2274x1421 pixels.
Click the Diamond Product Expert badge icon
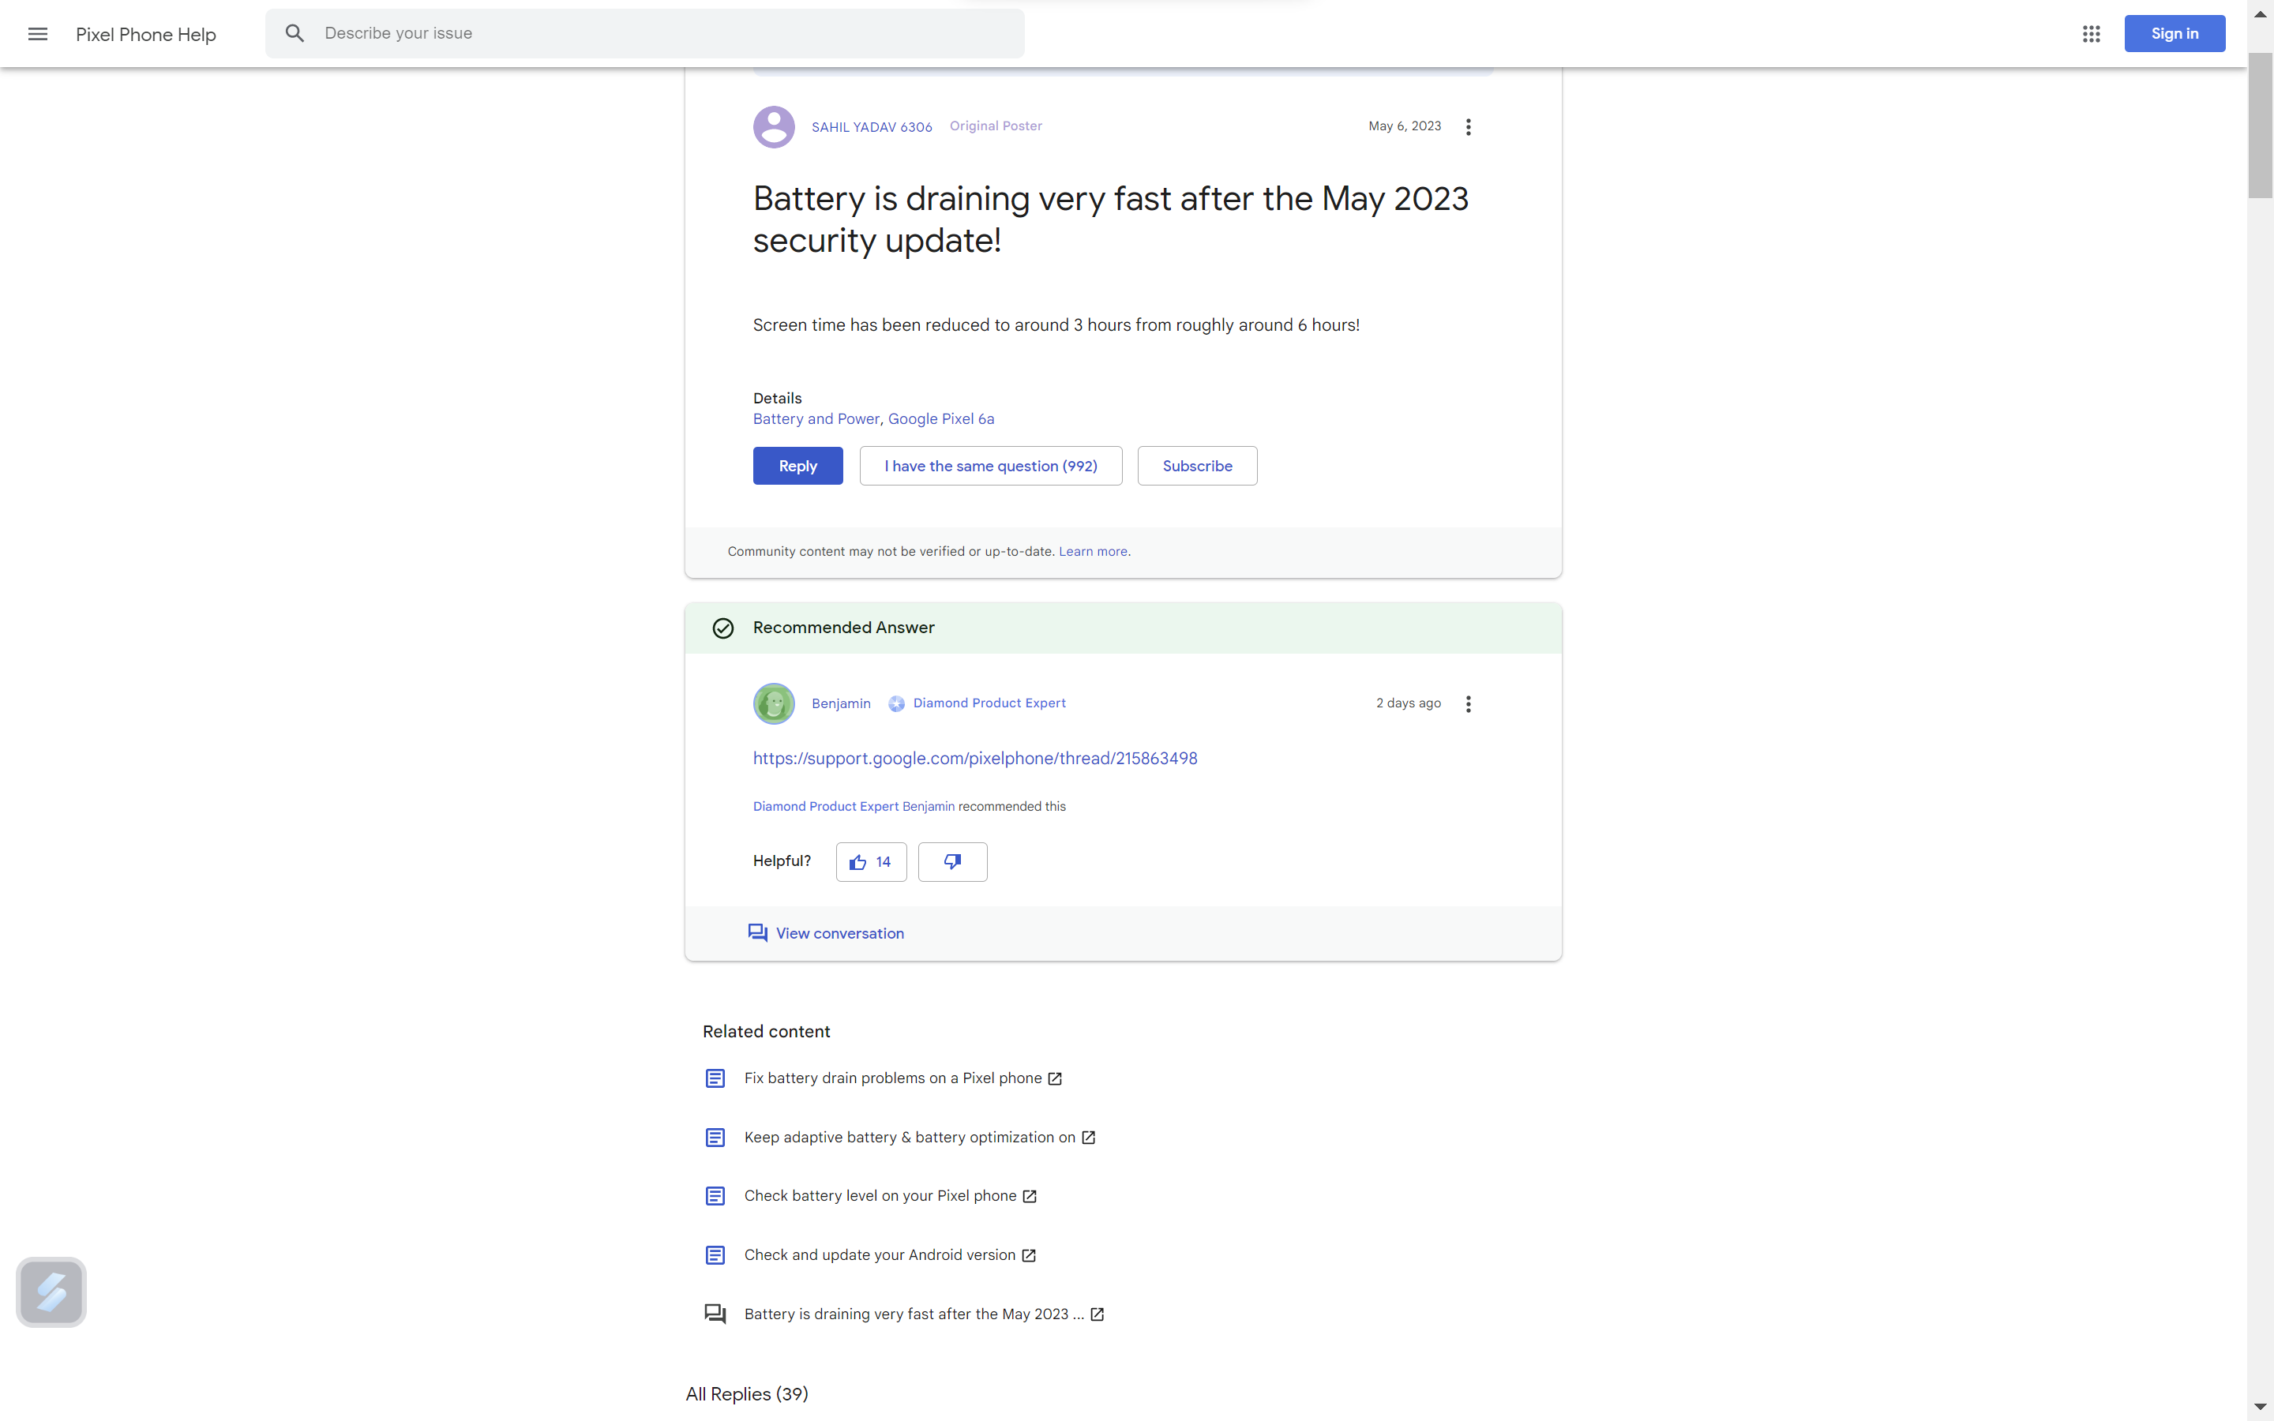896,704
